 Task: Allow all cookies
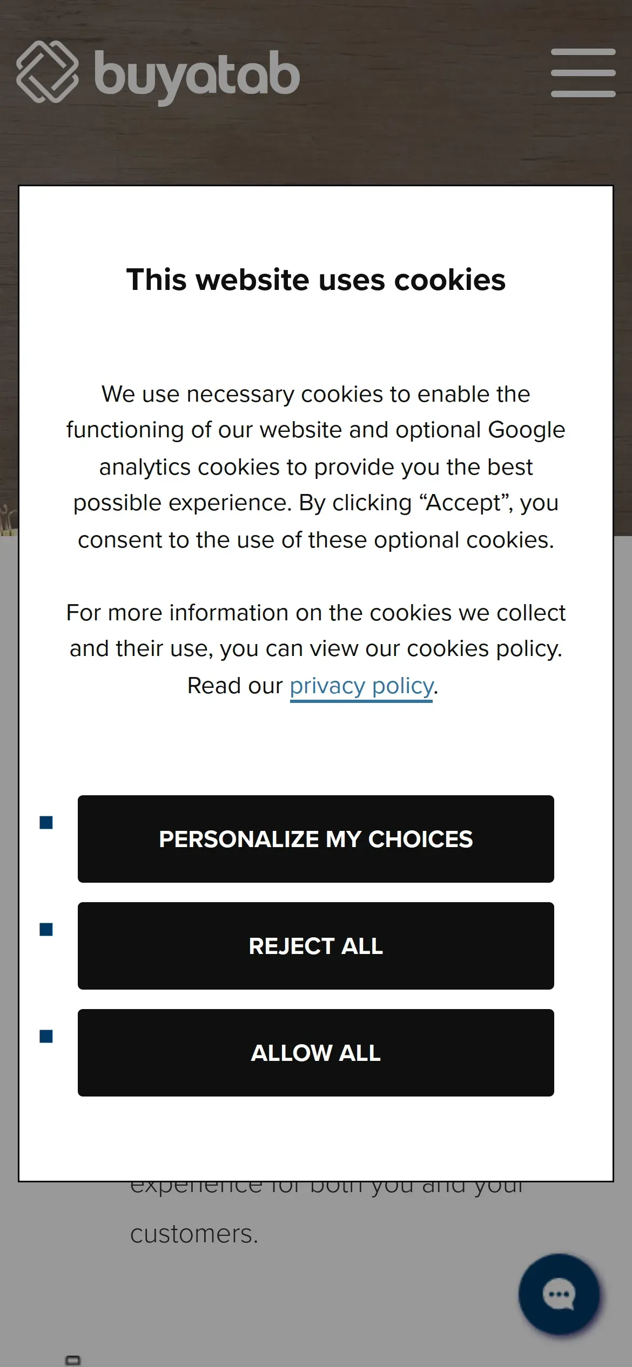click(x=316, y=1053)
